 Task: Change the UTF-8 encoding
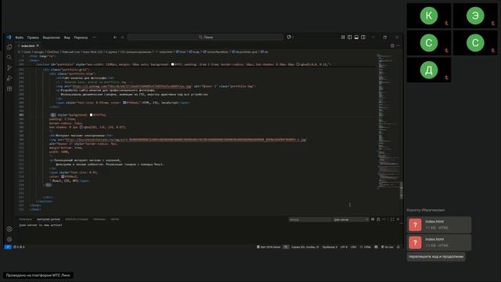click(344, 247)
